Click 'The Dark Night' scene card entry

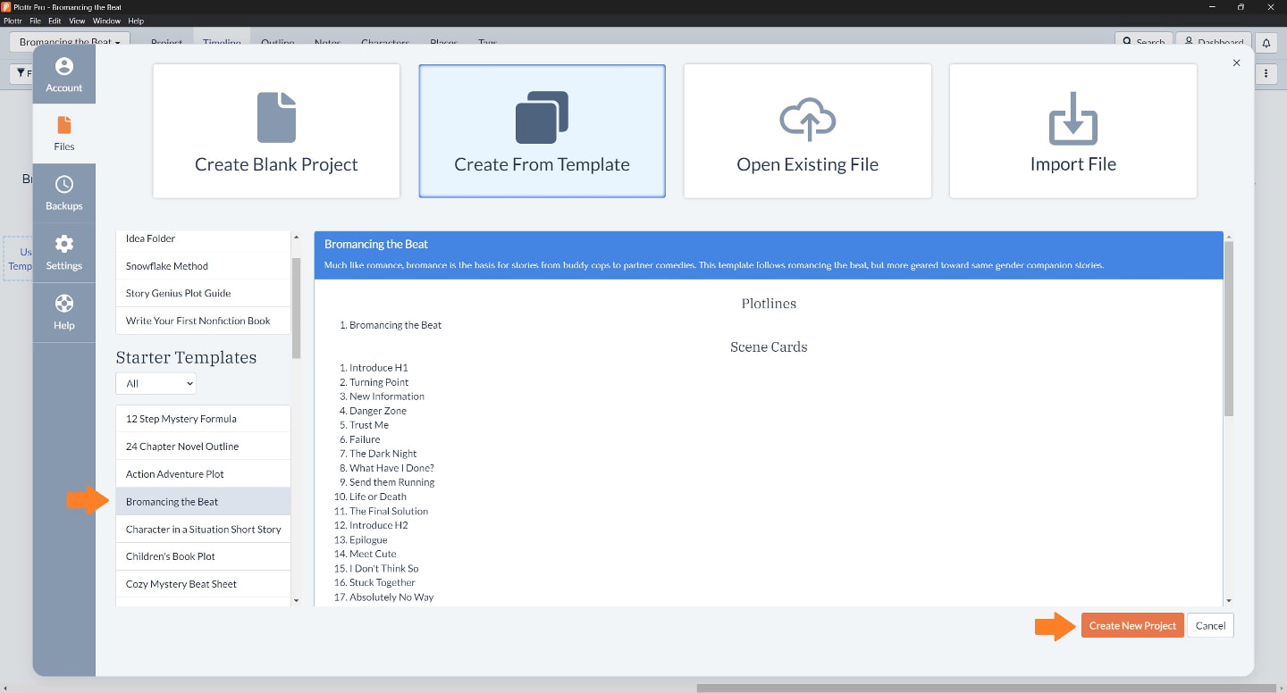pos(383,454)
